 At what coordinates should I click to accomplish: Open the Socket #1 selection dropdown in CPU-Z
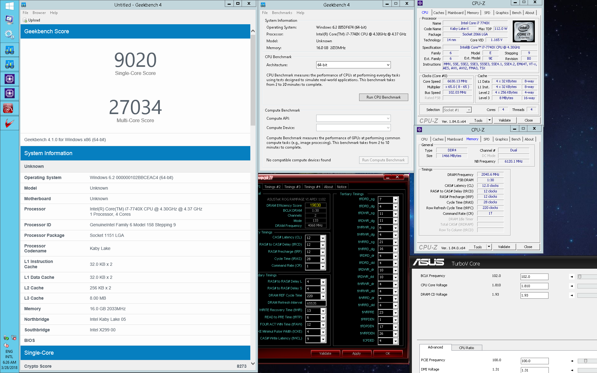tap(457, 110)
